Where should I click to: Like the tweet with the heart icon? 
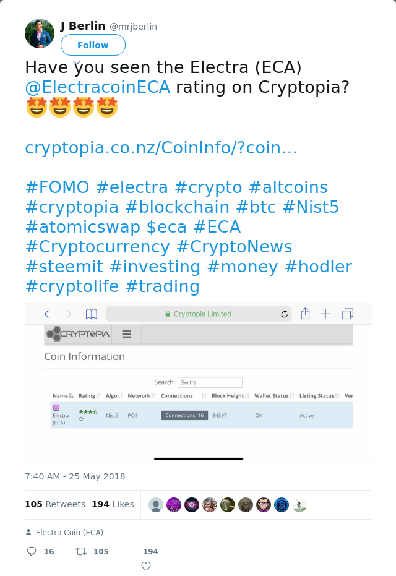pos(145,565)
